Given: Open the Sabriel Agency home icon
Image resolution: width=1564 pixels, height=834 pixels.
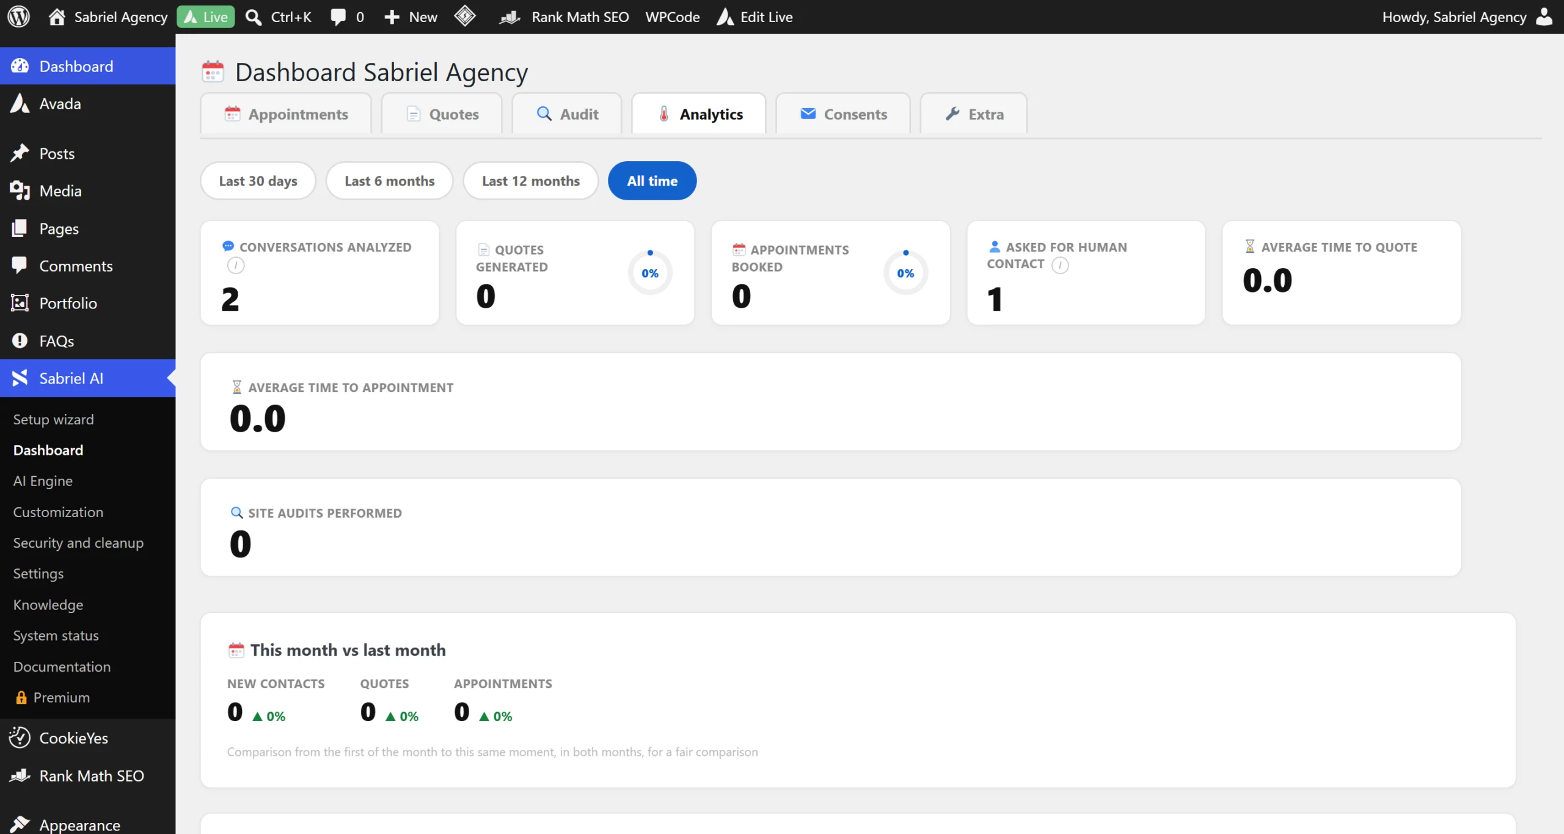Looking at the screenshot, I should click(57, 16).
